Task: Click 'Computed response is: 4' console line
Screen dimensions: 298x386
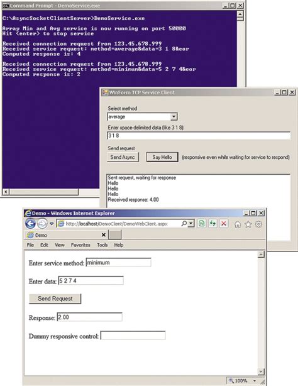Action: point(41,54)
